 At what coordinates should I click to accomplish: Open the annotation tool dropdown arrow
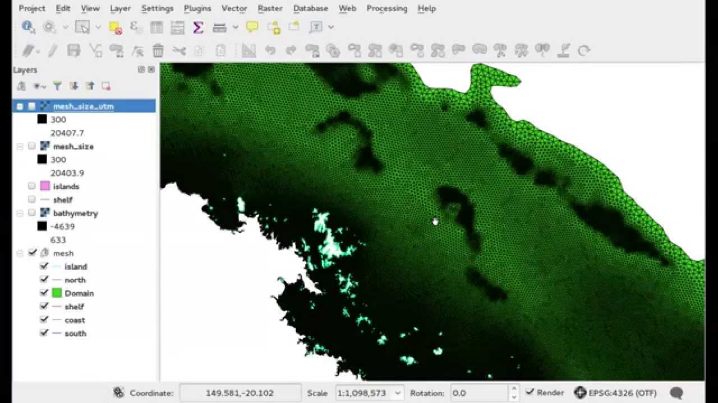(x=331, y=27)
